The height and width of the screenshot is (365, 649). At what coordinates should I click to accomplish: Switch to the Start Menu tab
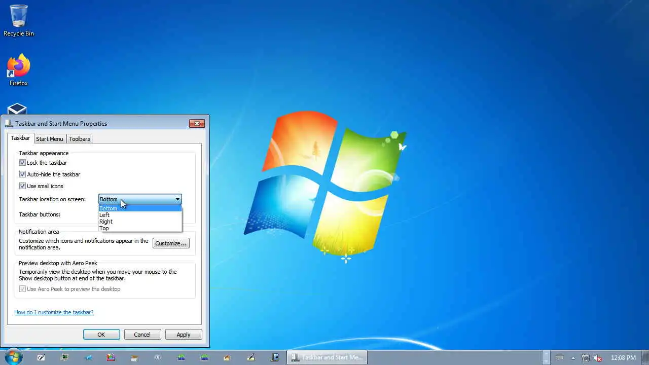tap(50, 139)
